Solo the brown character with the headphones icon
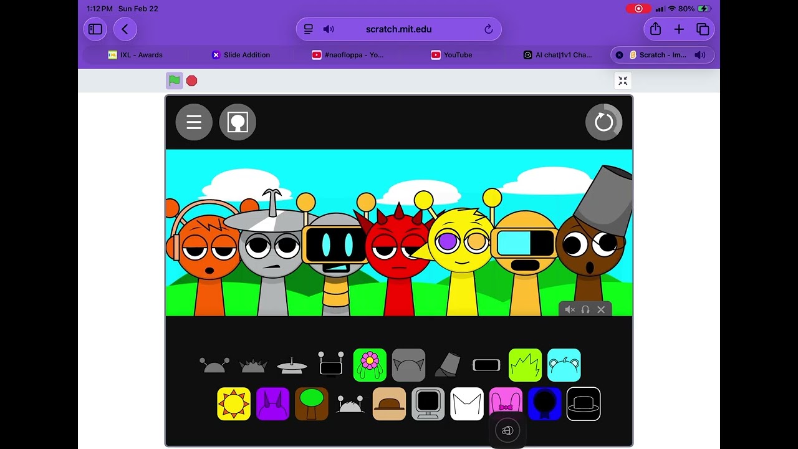 tap(585, 309)
